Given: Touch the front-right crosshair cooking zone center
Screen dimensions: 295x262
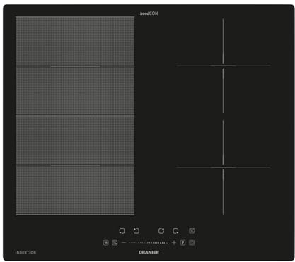Looking at the screenshot, I should click(x=223, y=167).
